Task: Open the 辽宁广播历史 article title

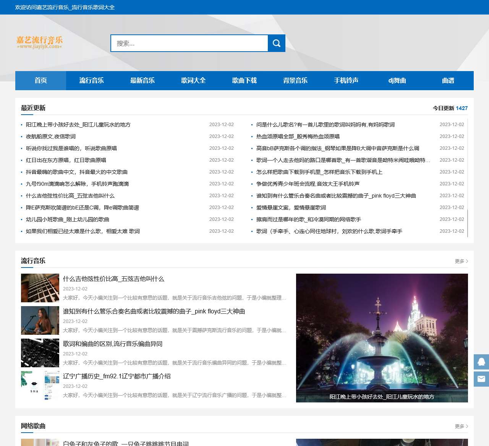Action: point(117,376)
